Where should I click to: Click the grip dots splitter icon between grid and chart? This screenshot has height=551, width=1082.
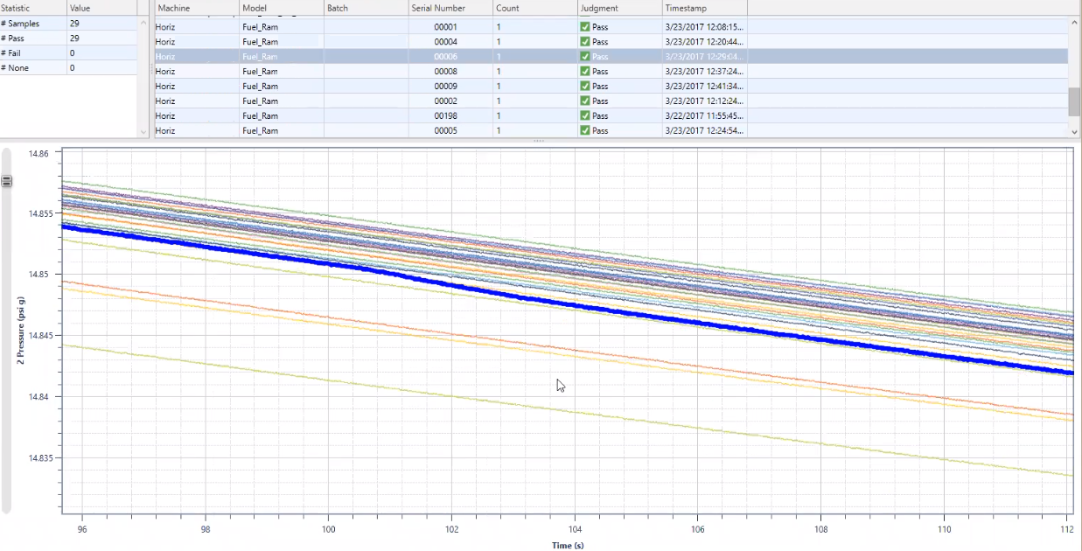coord(539,141)
